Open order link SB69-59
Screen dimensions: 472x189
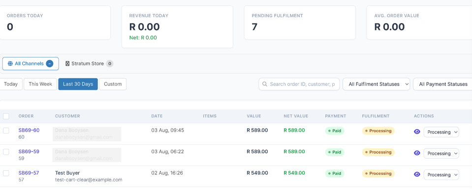pos(29,151)
